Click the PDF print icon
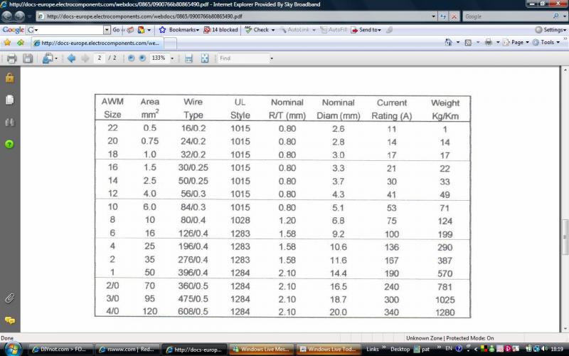The width and height of the screenshot is (569, 356). coord(11,58)
